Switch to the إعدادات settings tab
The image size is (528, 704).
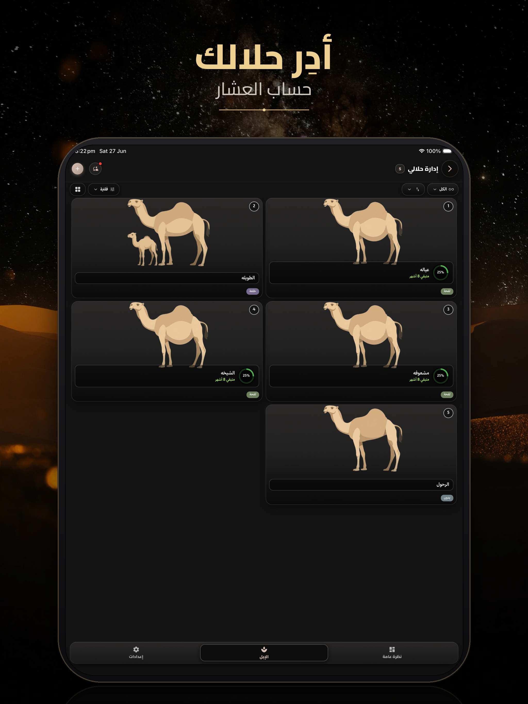pyautogui.click(x=136, y=653)
